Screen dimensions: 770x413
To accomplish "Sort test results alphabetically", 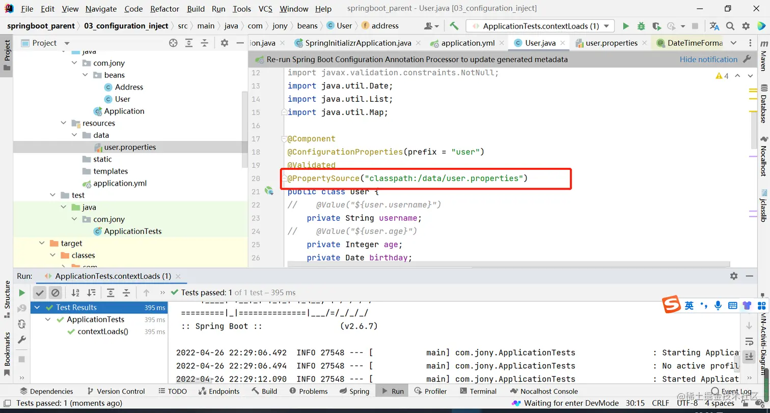I will point(75,292).
